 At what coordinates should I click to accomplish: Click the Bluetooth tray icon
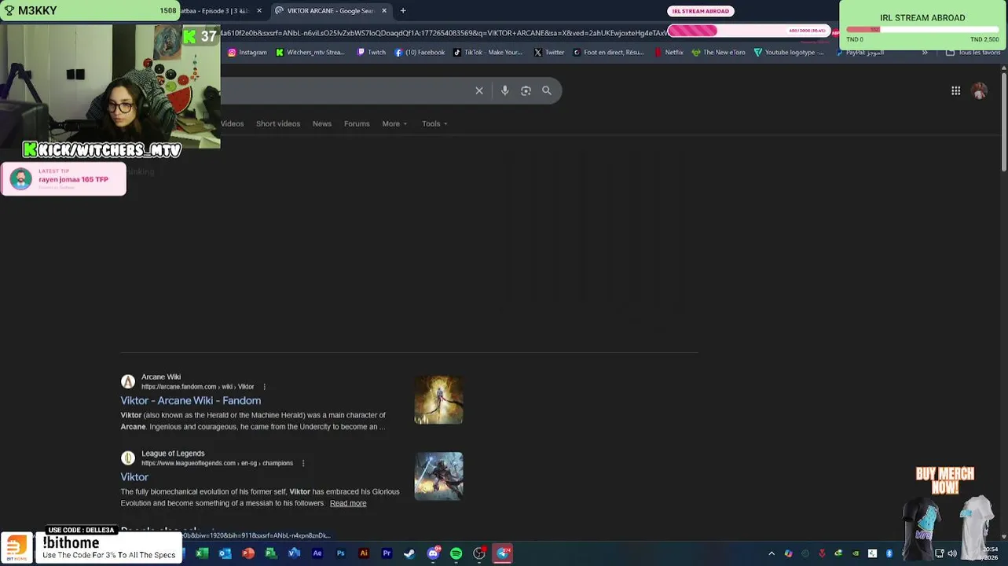[x=889, y=553]
